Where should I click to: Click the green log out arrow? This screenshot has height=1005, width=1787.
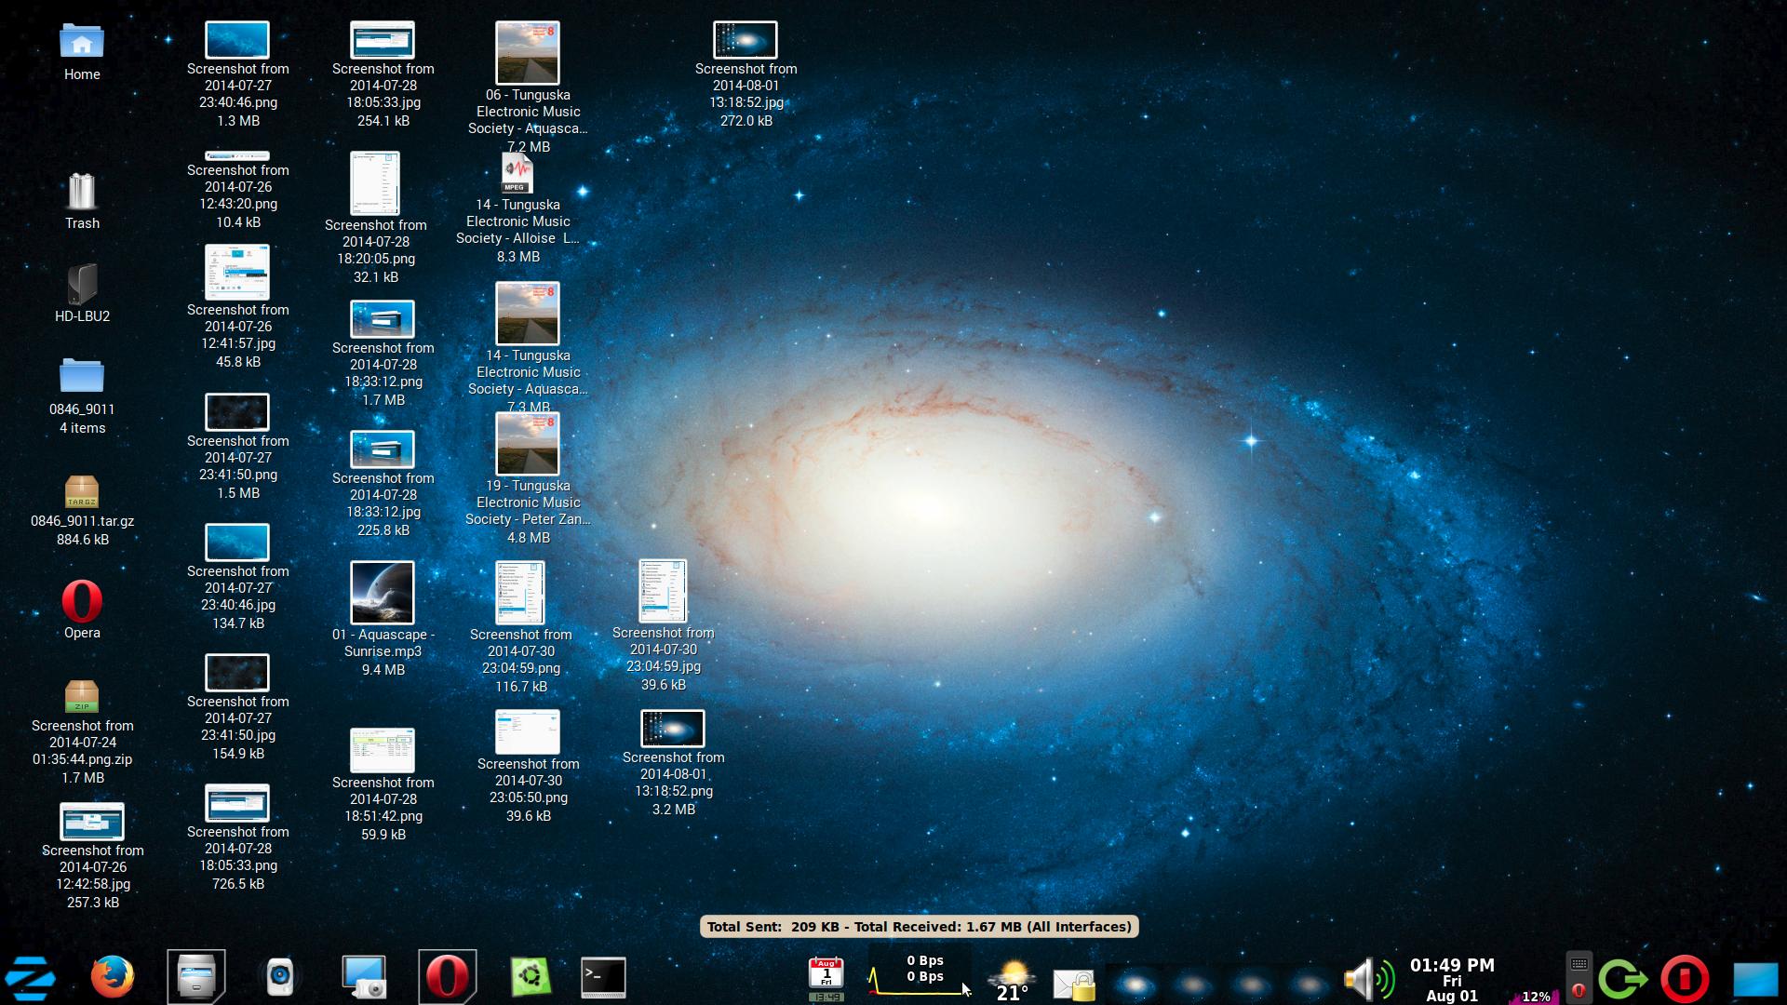(1623, 979)
